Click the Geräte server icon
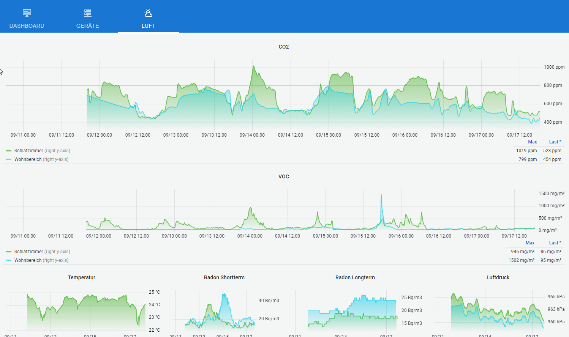This screenshot has width=569, height=337. (88, 13)
